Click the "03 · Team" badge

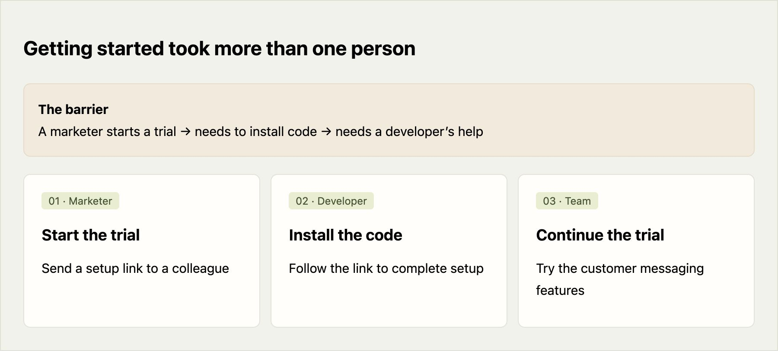click(x=567, y=201)
